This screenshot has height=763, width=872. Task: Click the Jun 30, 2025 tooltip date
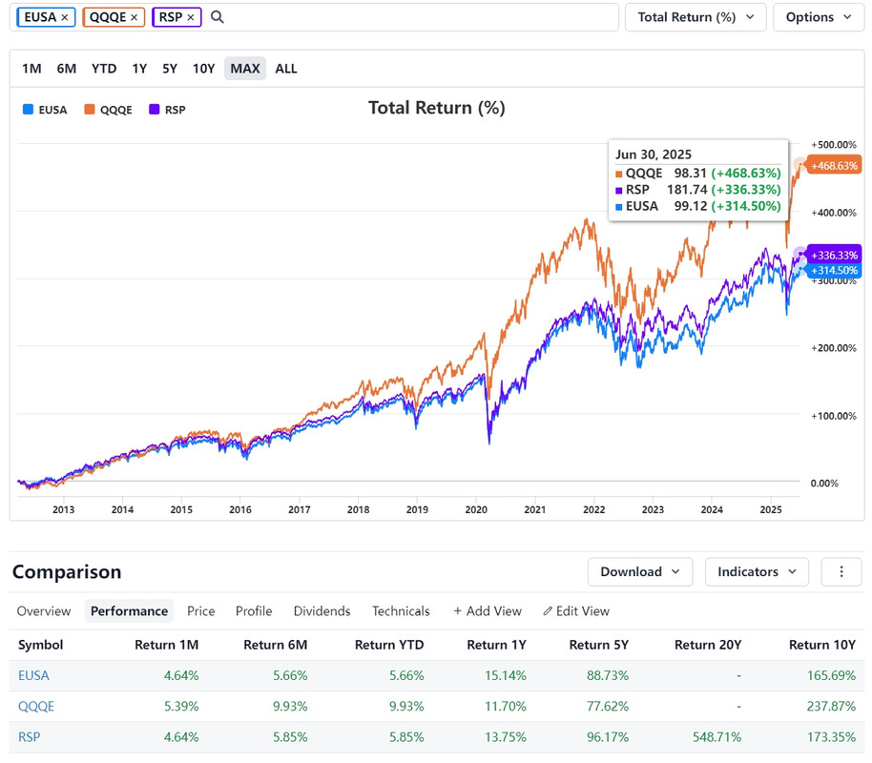coord(654,155)
